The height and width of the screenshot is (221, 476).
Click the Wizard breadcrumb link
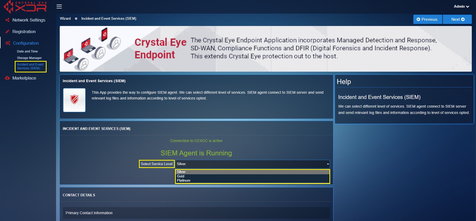[x=65, y=19]
